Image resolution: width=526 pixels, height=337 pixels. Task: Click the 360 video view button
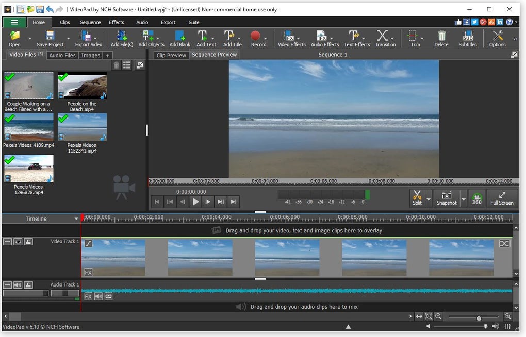[x=477, y=198]
